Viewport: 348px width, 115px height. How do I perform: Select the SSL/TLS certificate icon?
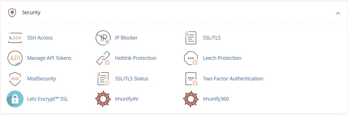(x=191, y=38)
